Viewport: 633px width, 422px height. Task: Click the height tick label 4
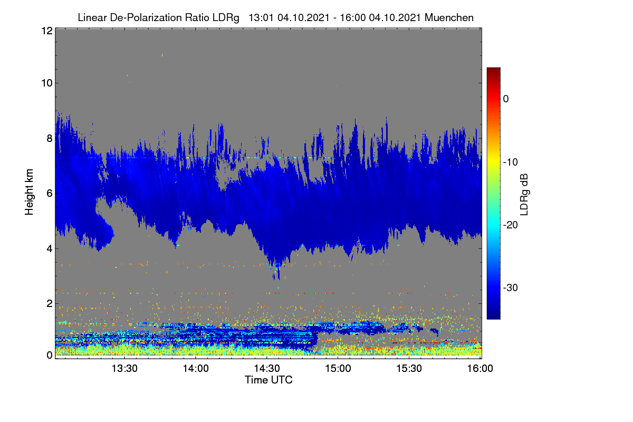(49, 248)
